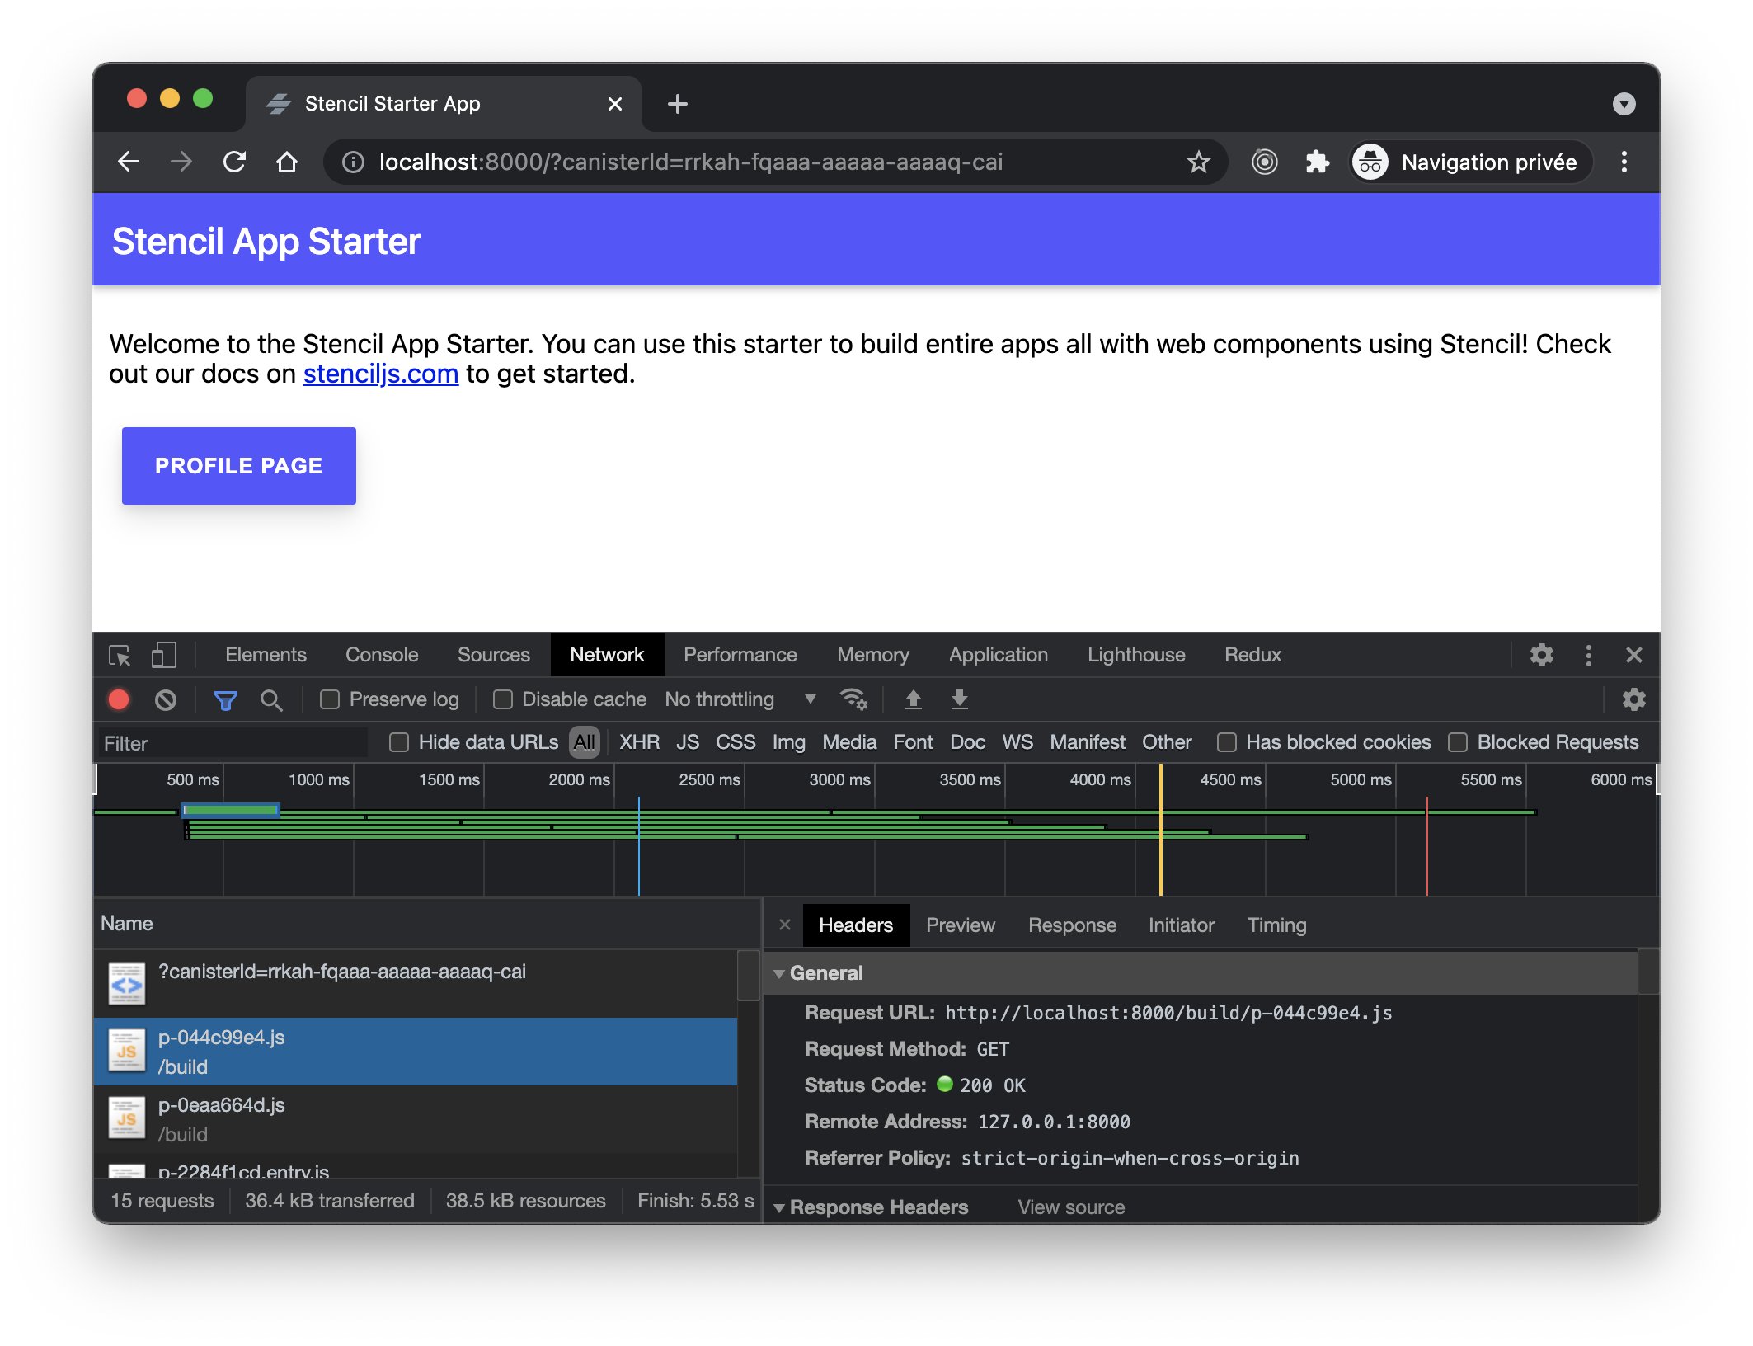Check Blocked Requests
The image size is (1753, 1346).
click(1458, 742)
